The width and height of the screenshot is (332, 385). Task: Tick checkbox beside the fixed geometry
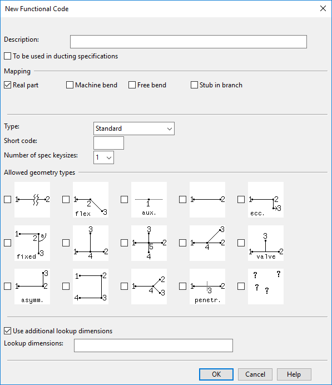point(8,243)
